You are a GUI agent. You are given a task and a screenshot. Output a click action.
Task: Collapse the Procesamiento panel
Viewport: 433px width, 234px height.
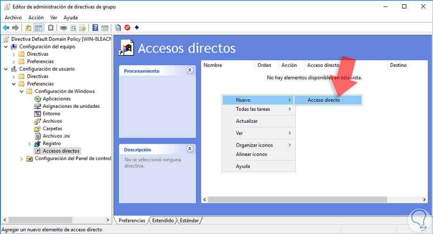tap(189, 70)
